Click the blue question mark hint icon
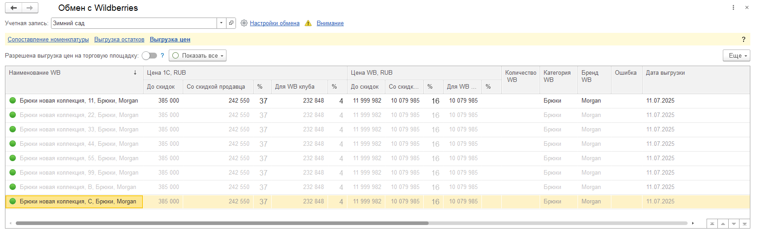The width and height of the screenshot is (758, 234). pyautogui.click(x=162, y=56)
